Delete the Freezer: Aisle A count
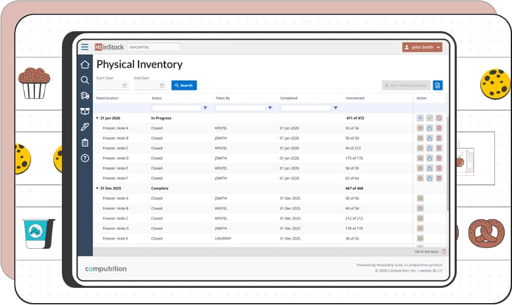Viewport: 512px width, 305px height. (x=439, y=128)
